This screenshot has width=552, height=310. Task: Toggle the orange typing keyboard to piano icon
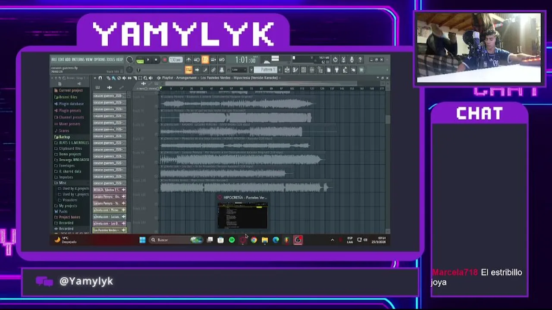pyautogui.click(x=188, y=70)
